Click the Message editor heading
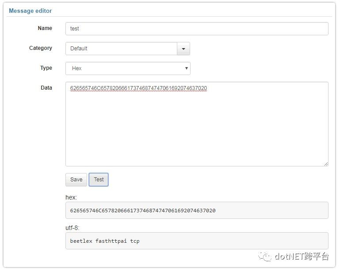This screenshot has width=340, height=271. click(x=30, y=11)
